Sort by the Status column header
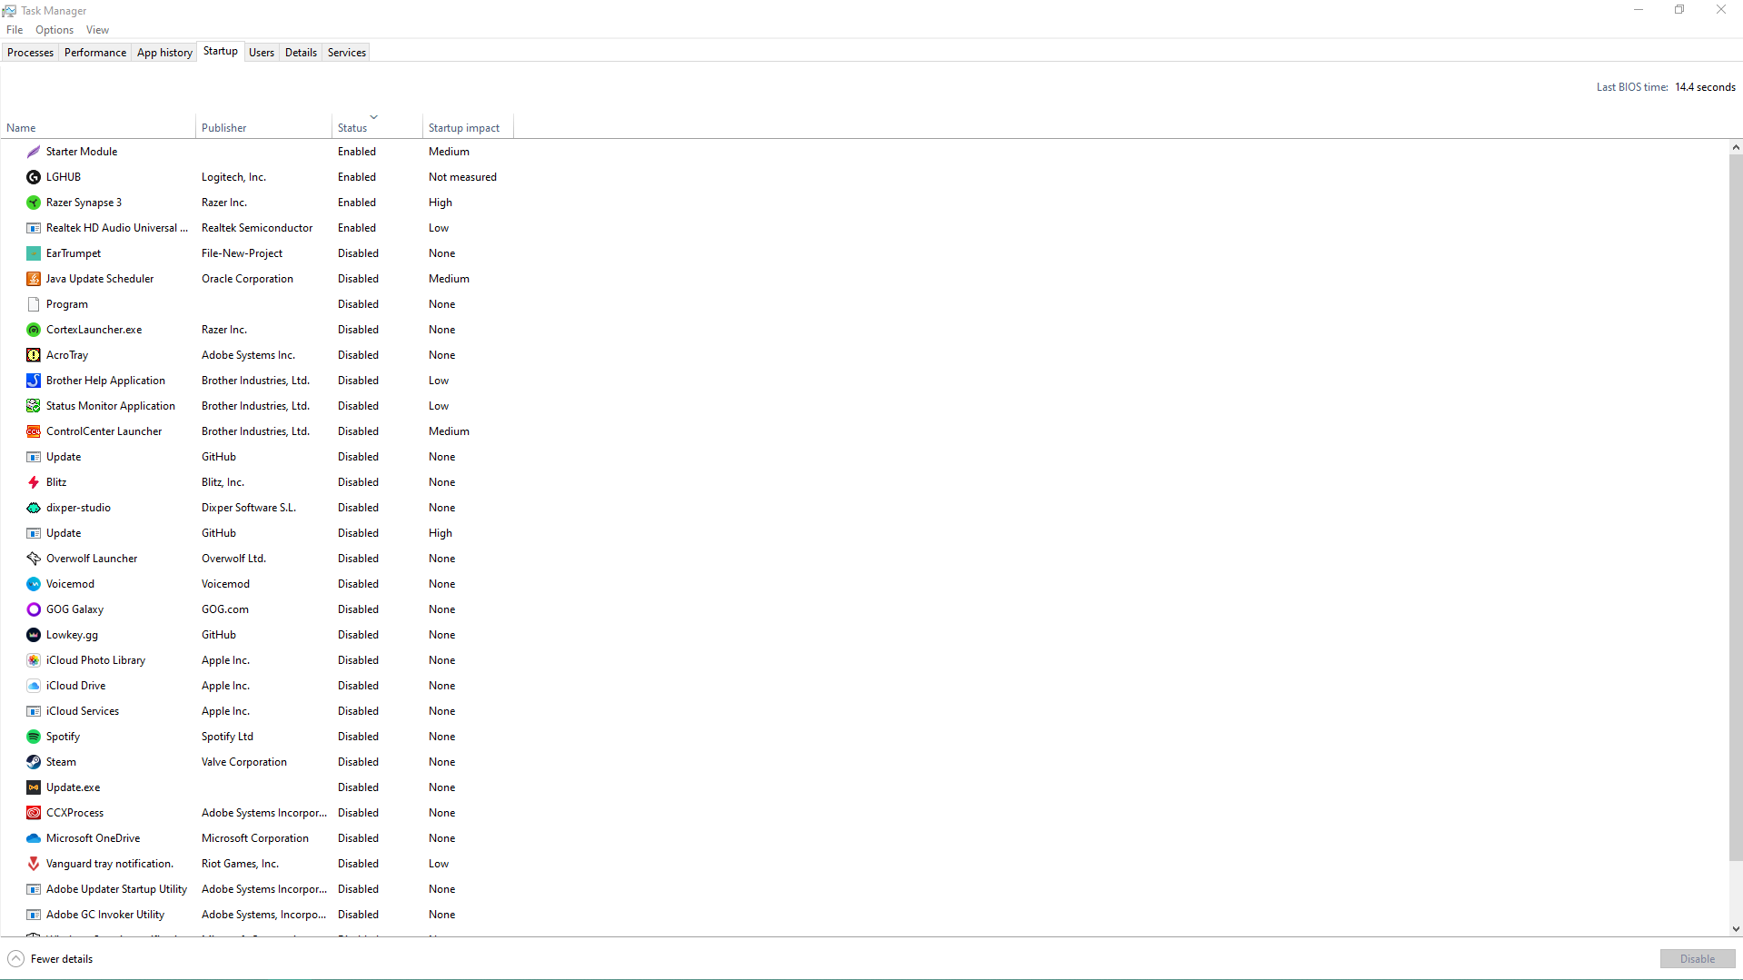The image size is (1743, 980). pyautogui.click(x=377, y=127)
